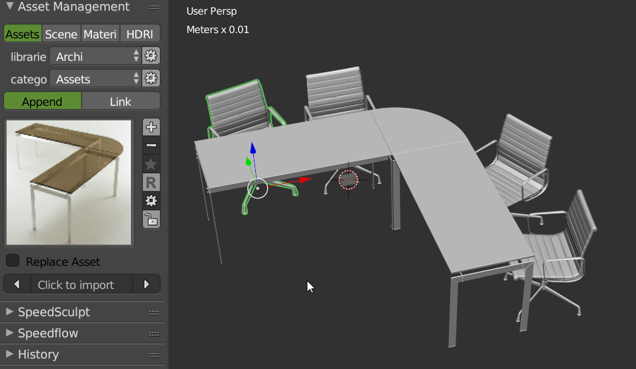636x369 pixels.
Task: Select the Append import mode
Action: (x=42, y=101)
